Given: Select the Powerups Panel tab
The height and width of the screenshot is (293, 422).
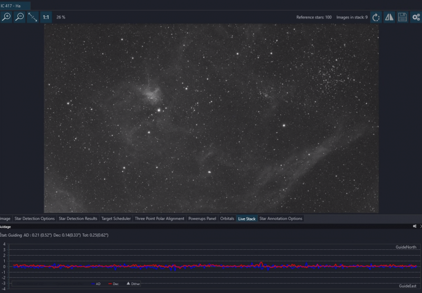Looking at the screenshot, I should pos(202,219).
